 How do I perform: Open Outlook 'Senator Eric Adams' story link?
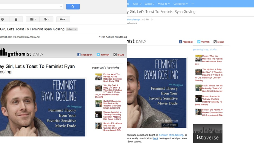pyautogui.click(x=212, y=112)
